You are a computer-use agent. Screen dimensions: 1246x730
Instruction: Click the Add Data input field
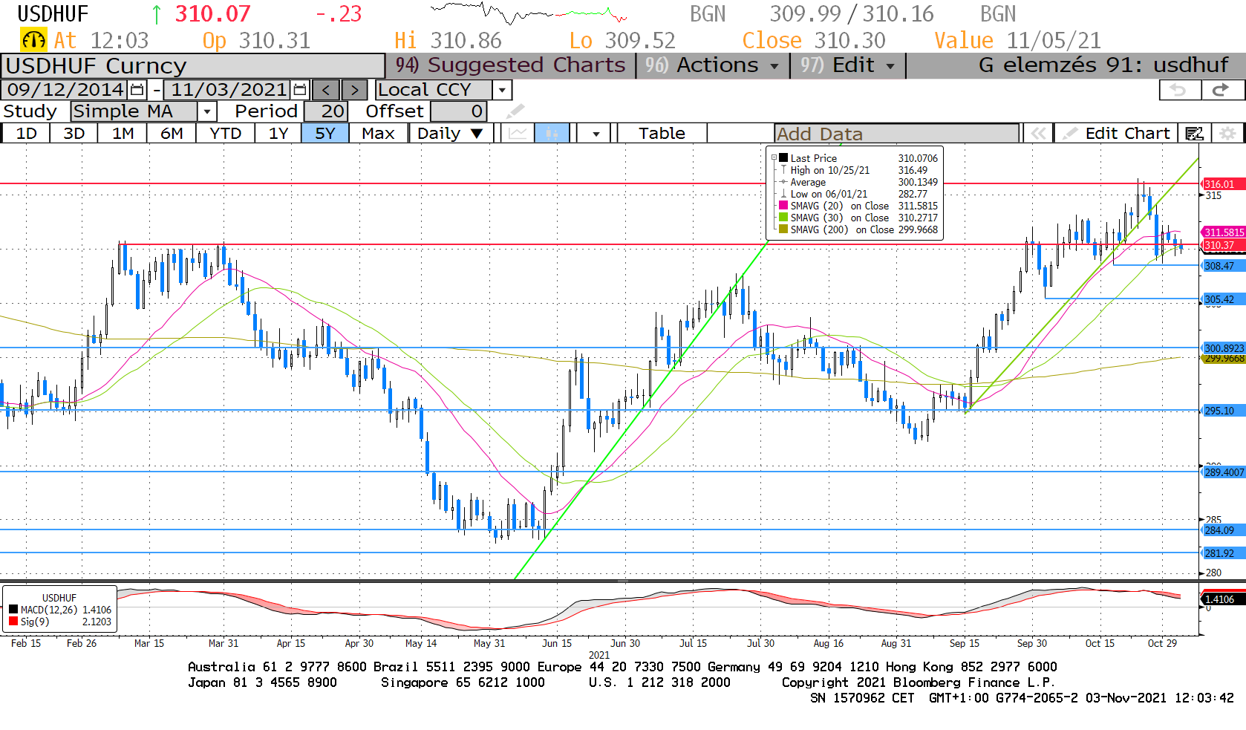point(896,134)
